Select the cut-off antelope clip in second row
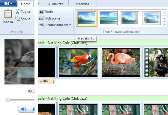The image size is (168, 115). (x=155, y=109)
